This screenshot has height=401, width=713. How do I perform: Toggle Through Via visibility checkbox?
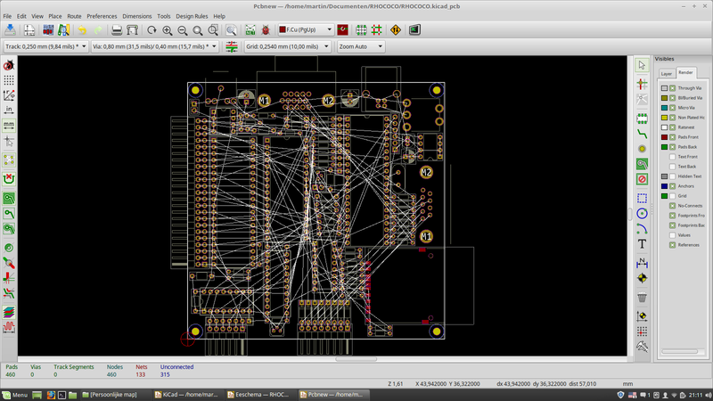[672, 88]
